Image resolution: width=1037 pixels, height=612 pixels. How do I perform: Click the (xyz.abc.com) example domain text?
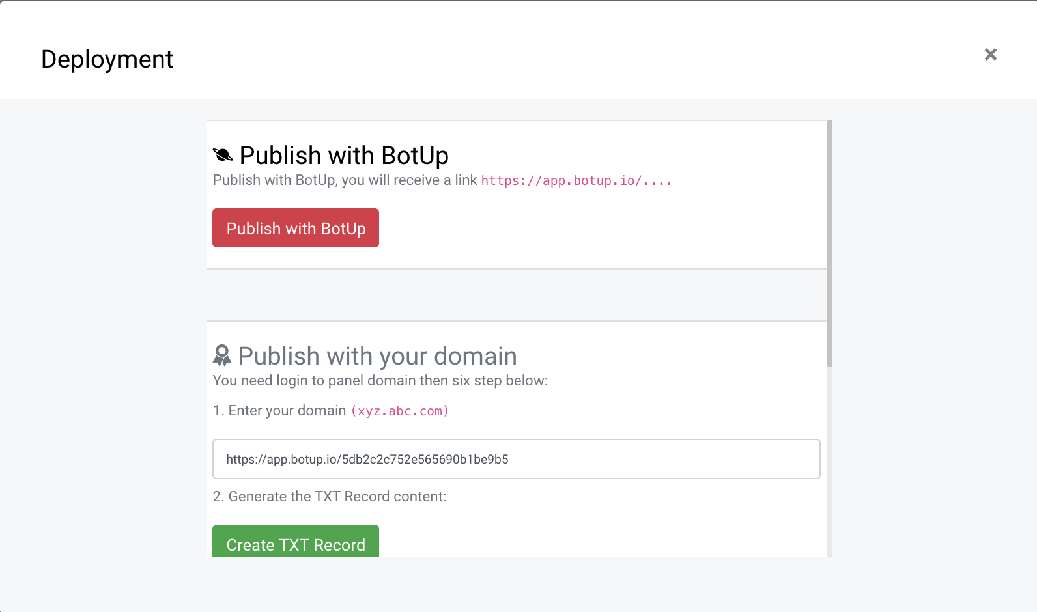[x=400, y=411]
